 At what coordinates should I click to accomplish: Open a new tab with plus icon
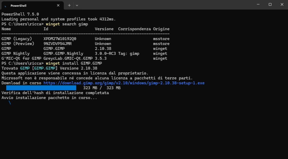[69, 5]
